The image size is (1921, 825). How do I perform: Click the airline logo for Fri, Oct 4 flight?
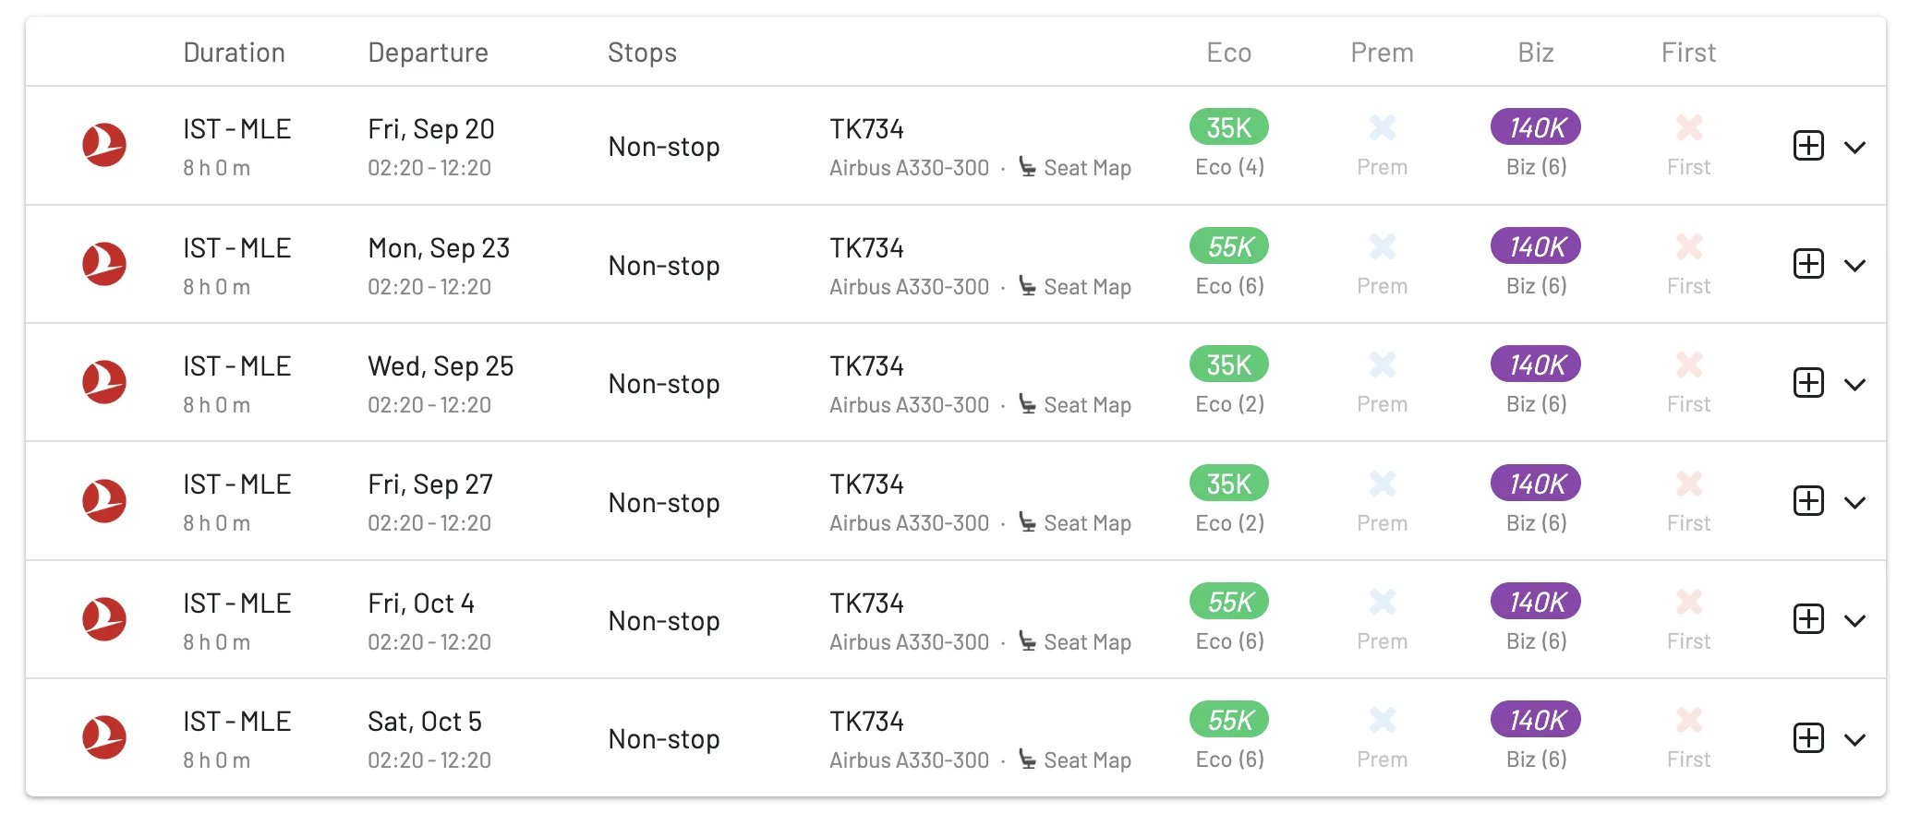[104, 619]
